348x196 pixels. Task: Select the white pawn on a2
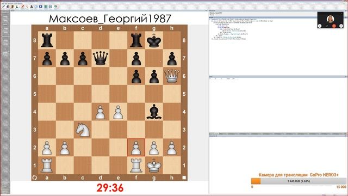pos(47,148)
